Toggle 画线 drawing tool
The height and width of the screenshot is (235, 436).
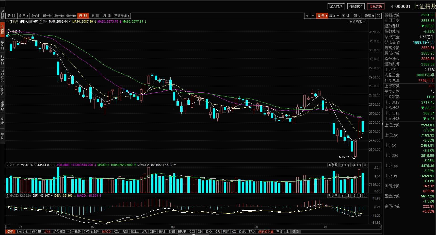click(346, 16)
